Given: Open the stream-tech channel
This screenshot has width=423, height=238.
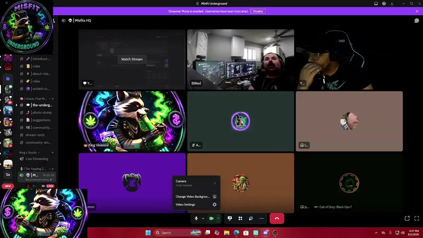Looking at the screenshot, I should [x=37, y=135].
